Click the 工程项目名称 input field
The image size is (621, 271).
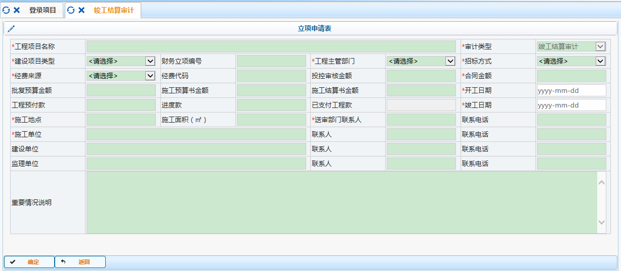coord(271,46)
